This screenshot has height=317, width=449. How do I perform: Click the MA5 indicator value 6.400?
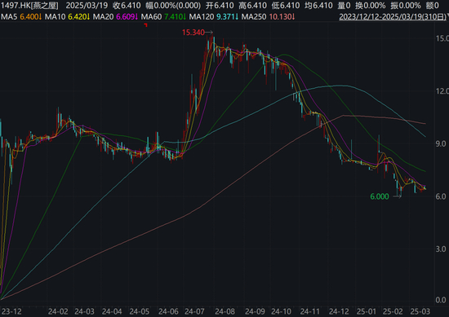tap(31, 17)
